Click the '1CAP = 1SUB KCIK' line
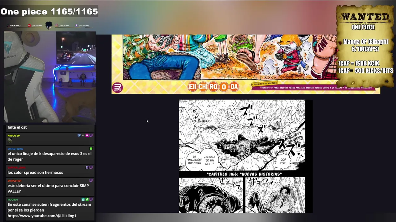This screenshot has width=396, height=222. (359, 63)
